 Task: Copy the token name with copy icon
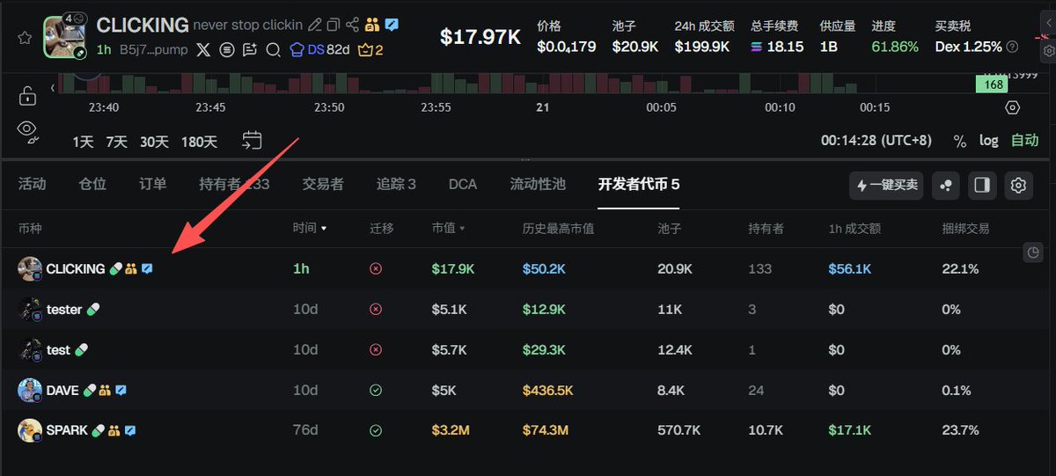334,25
